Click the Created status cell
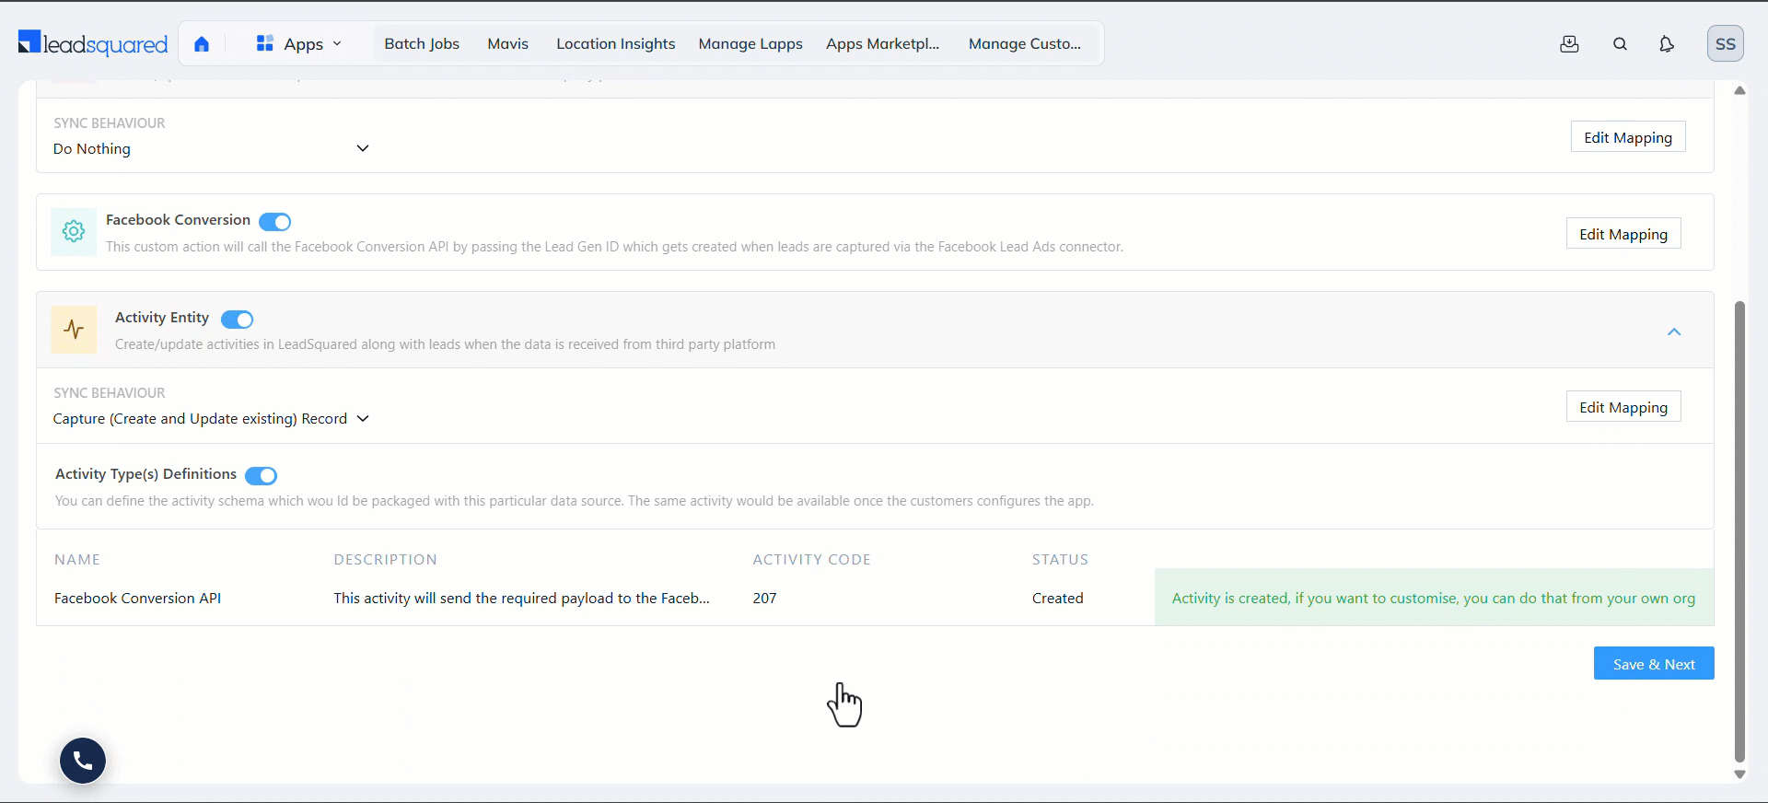 [x=1058, y=598]
